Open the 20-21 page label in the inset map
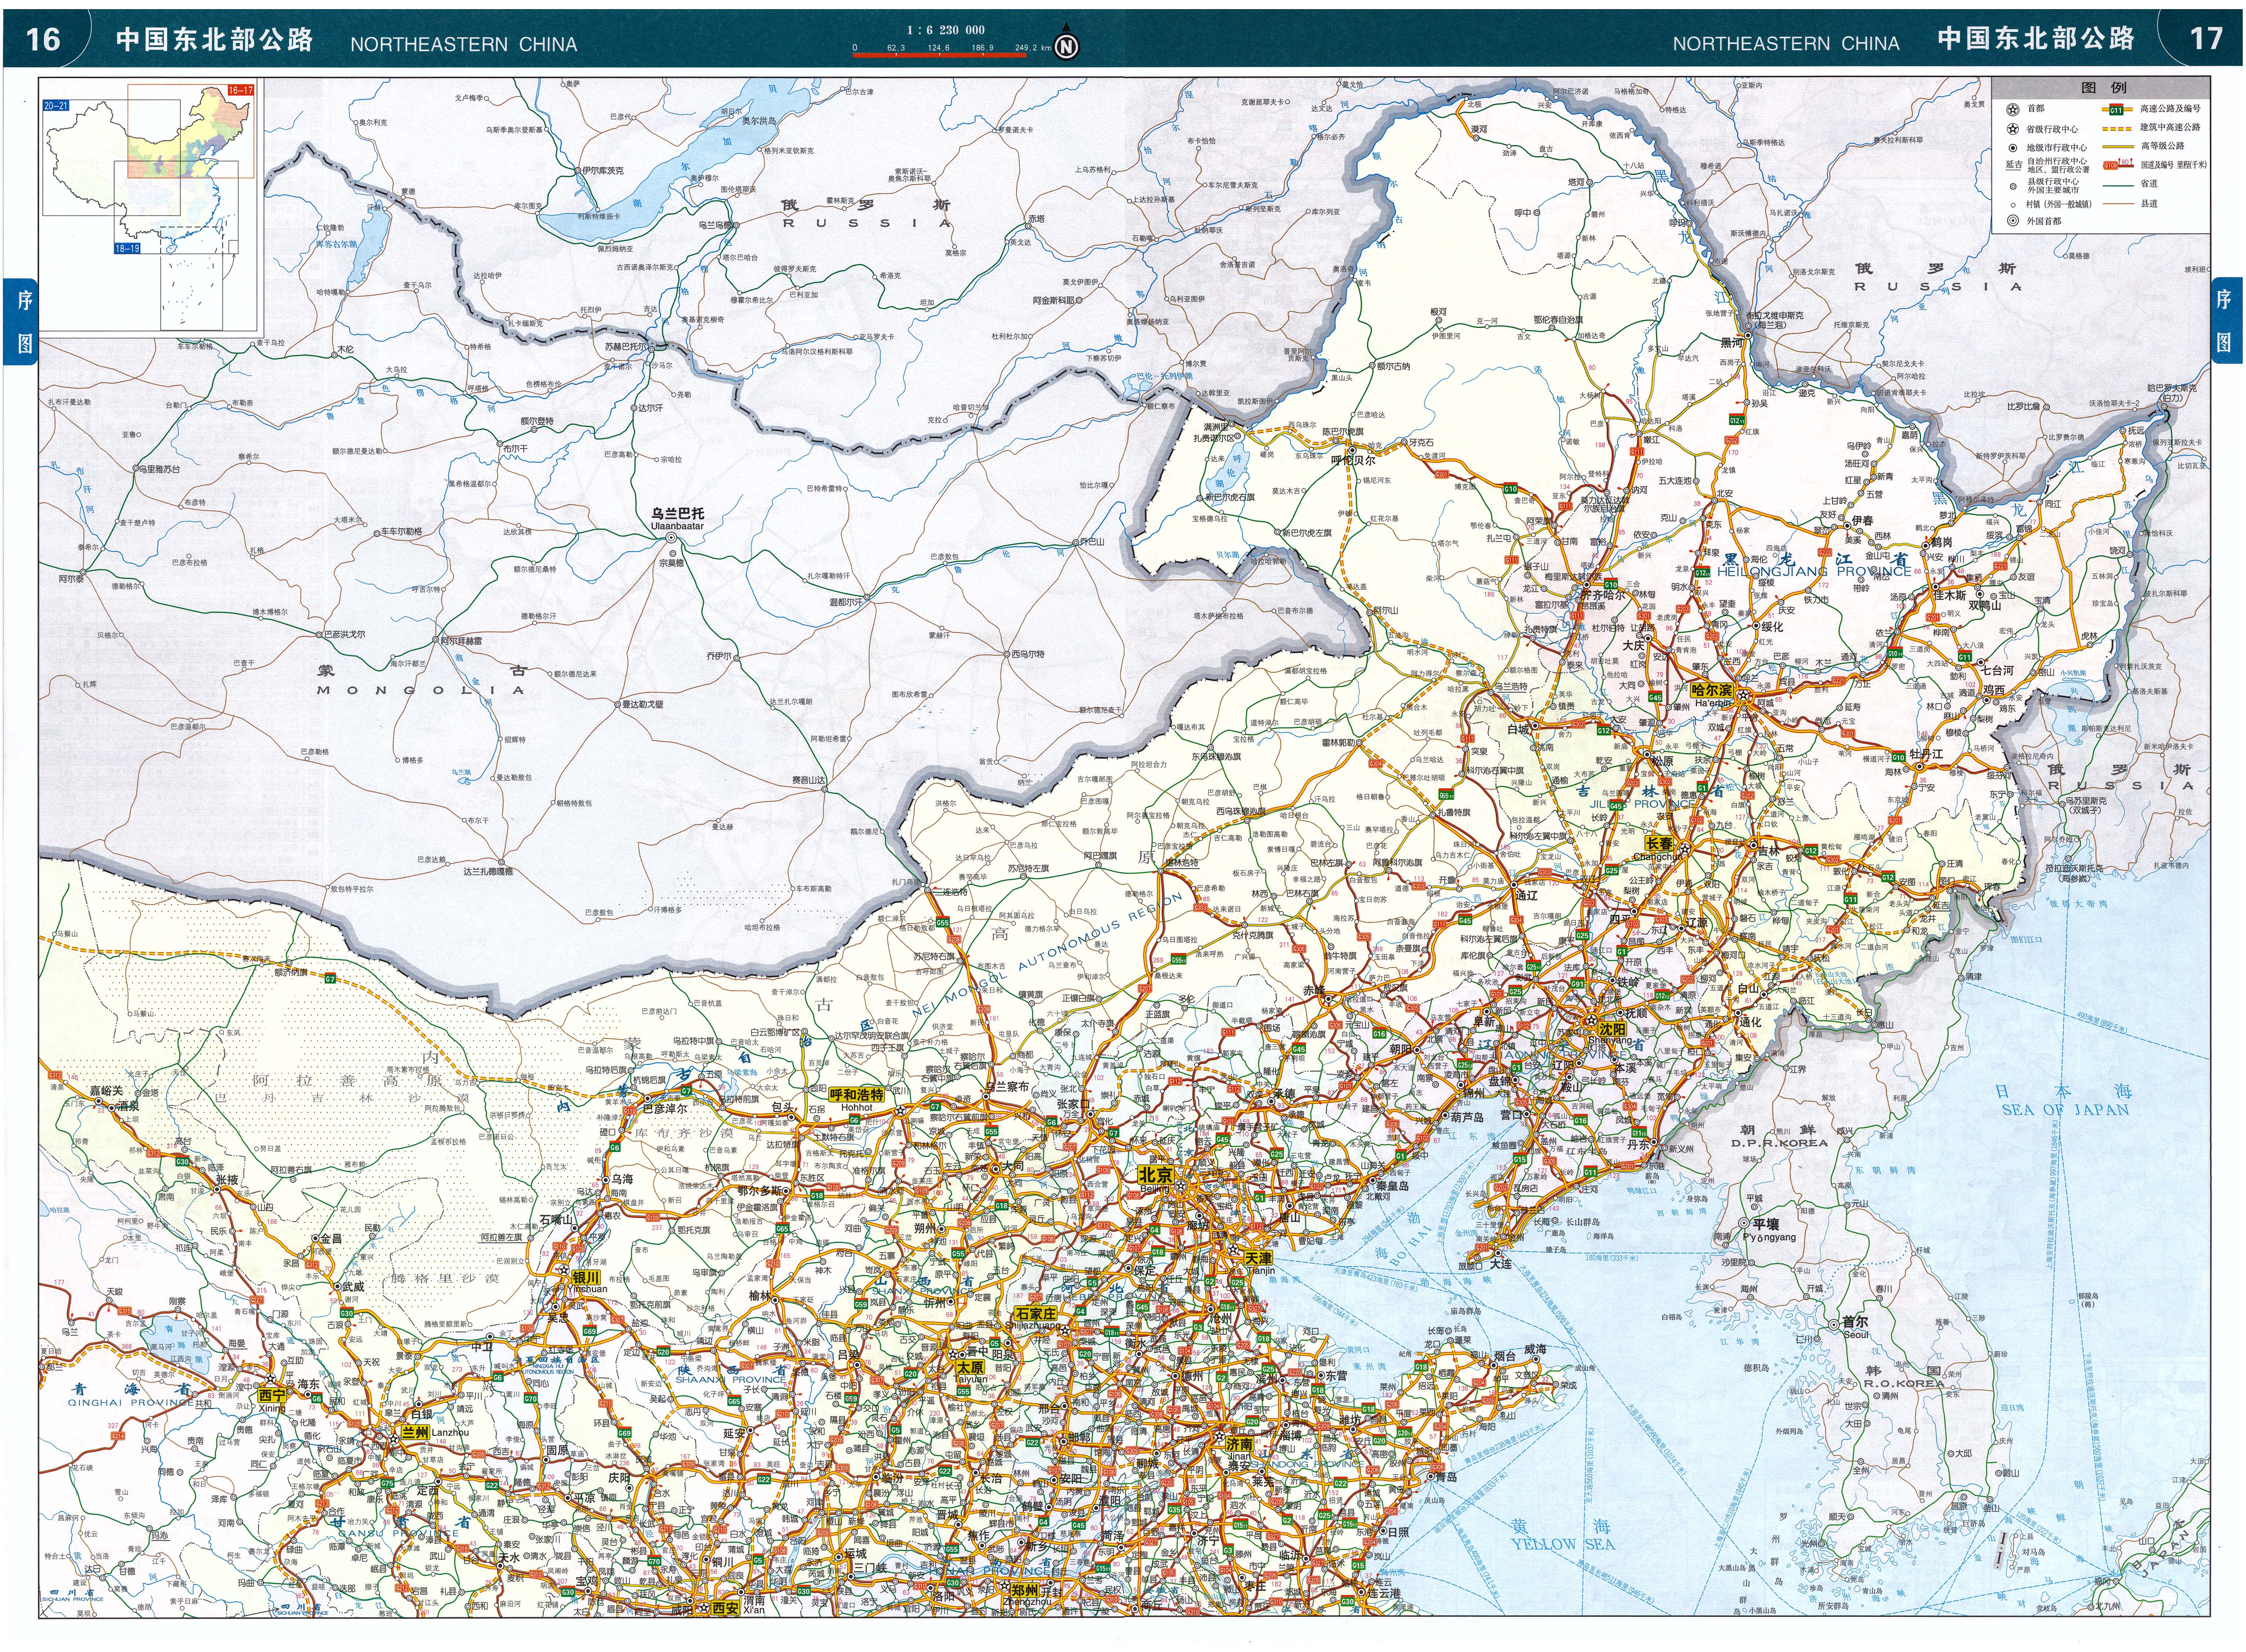This screenshot has width=2246, height=1652. click(56, 105)
